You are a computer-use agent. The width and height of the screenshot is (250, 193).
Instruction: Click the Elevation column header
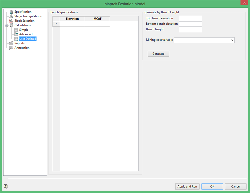tap(72, 19)
